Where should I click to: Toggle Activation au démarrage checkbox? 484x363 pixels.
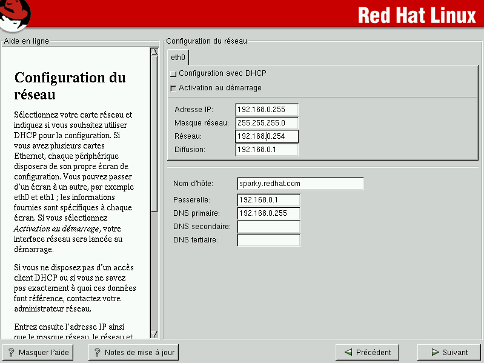174,88
